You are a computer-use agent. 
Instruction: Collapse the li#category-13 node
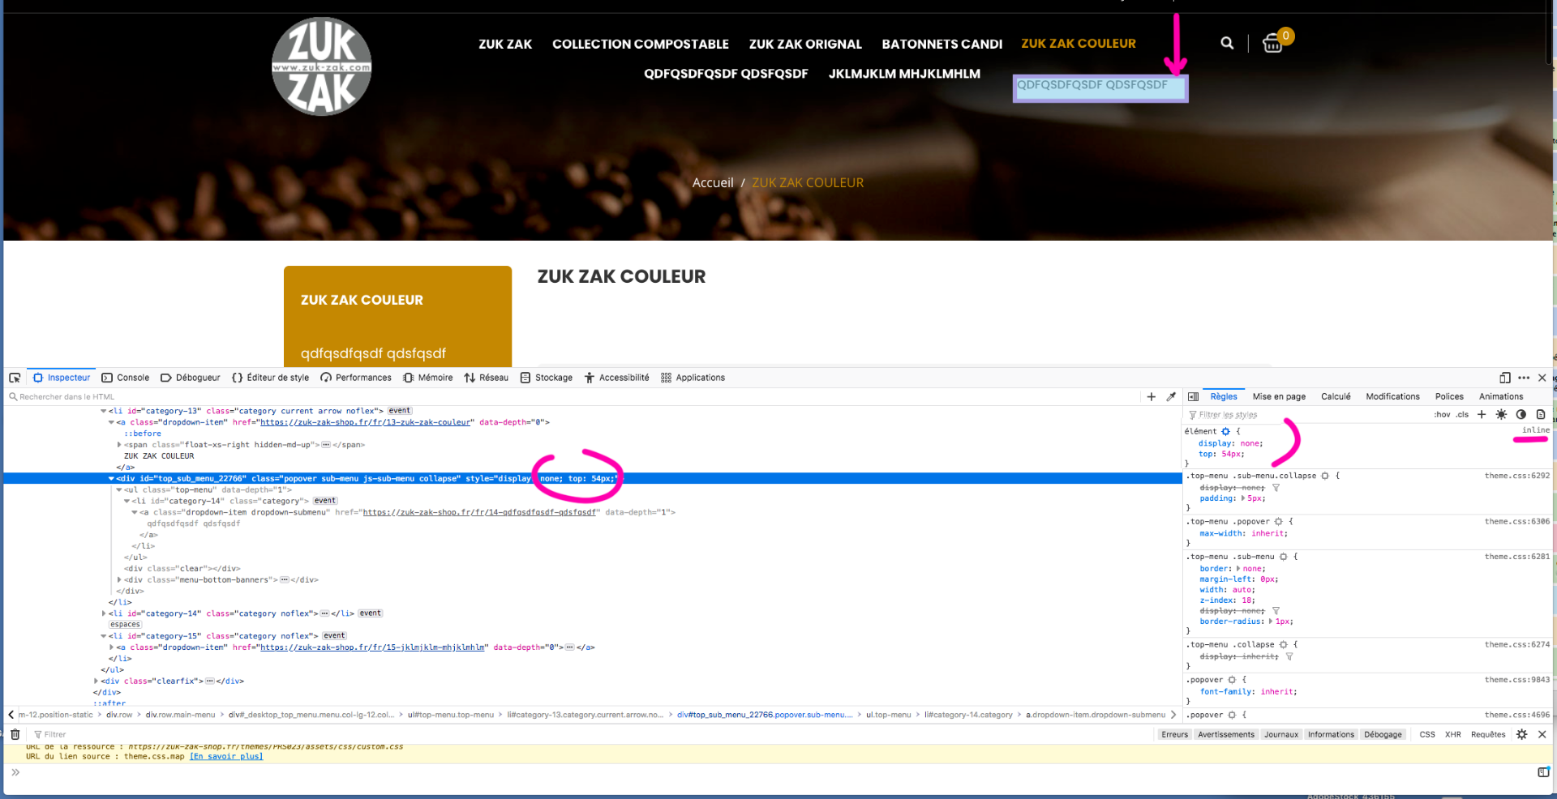(103, 411)
